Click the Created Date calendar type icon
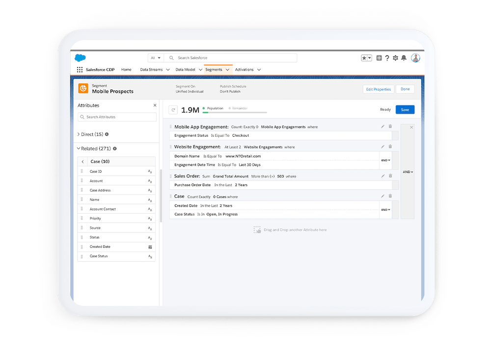Image resolution: width=491 pixels, height=346 pixels. (150, 247)
